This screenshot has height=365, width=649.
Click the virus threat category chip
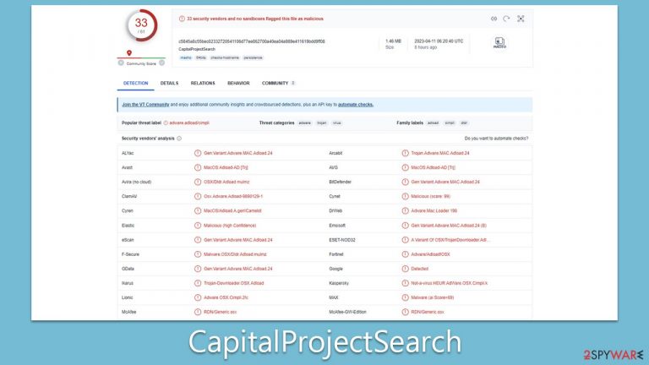pos(337,123)
